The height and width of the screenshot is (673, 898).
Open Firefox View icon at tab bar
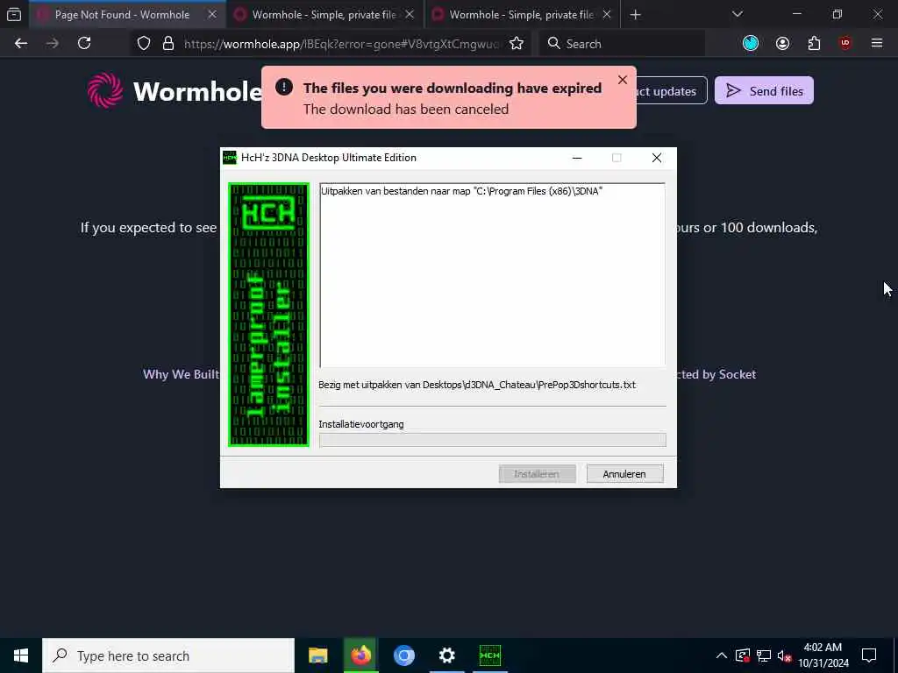pyautogui.click(x=14, y=14)
